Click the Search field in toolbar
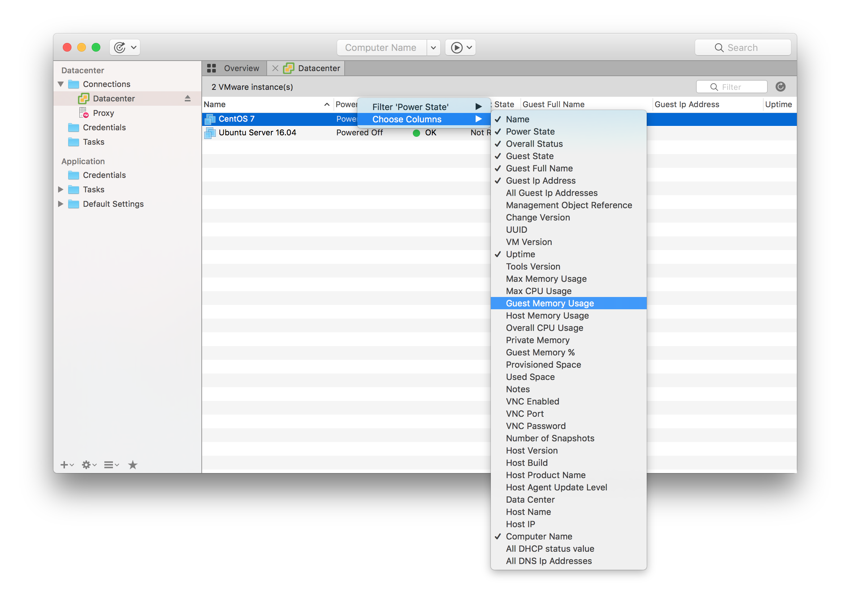 click(742, 47)
